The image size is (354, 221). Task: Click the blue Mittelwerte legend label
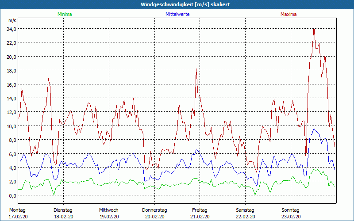point(177,14)
